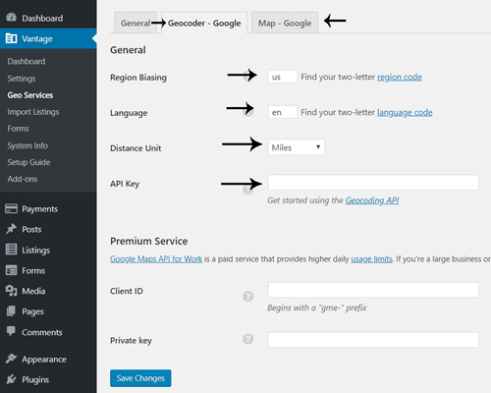Screen dimensions: 491x393
Task: Click the "Begins with a gme- prefix" hint
Action: coord(317,308)
